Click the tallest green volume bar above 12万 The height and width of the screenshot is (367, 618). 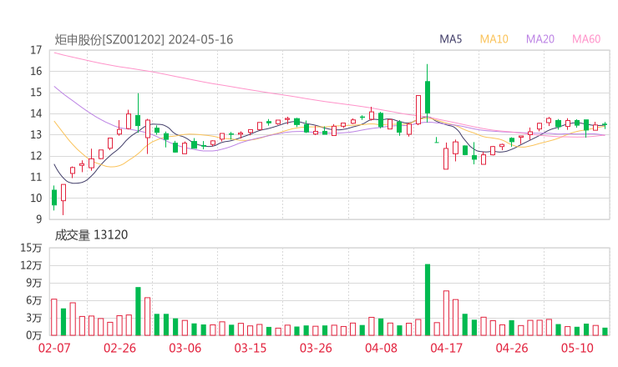(428, 299)
